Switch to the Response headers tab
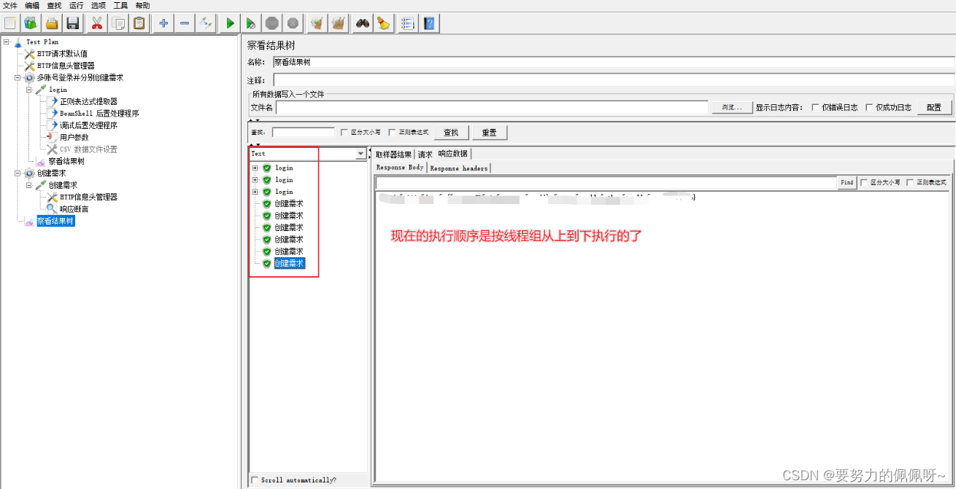The image size is (956, 489). 458,168
